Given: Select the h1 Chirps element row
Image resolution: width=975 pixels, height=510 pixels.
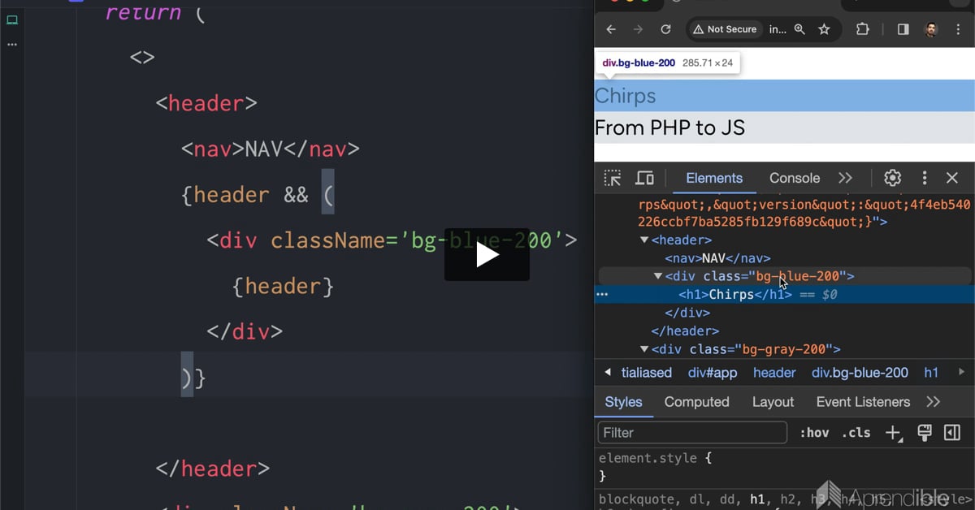Looking at the screenshot, I should pos(784,294).
